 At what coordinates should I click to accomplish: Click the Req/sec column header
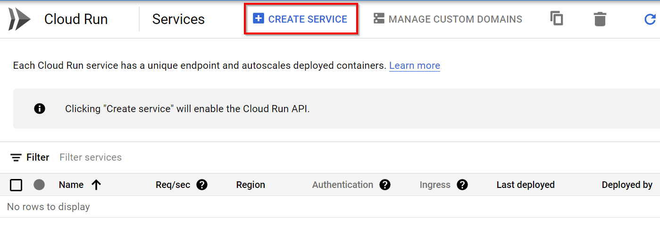tap(173, 185)
